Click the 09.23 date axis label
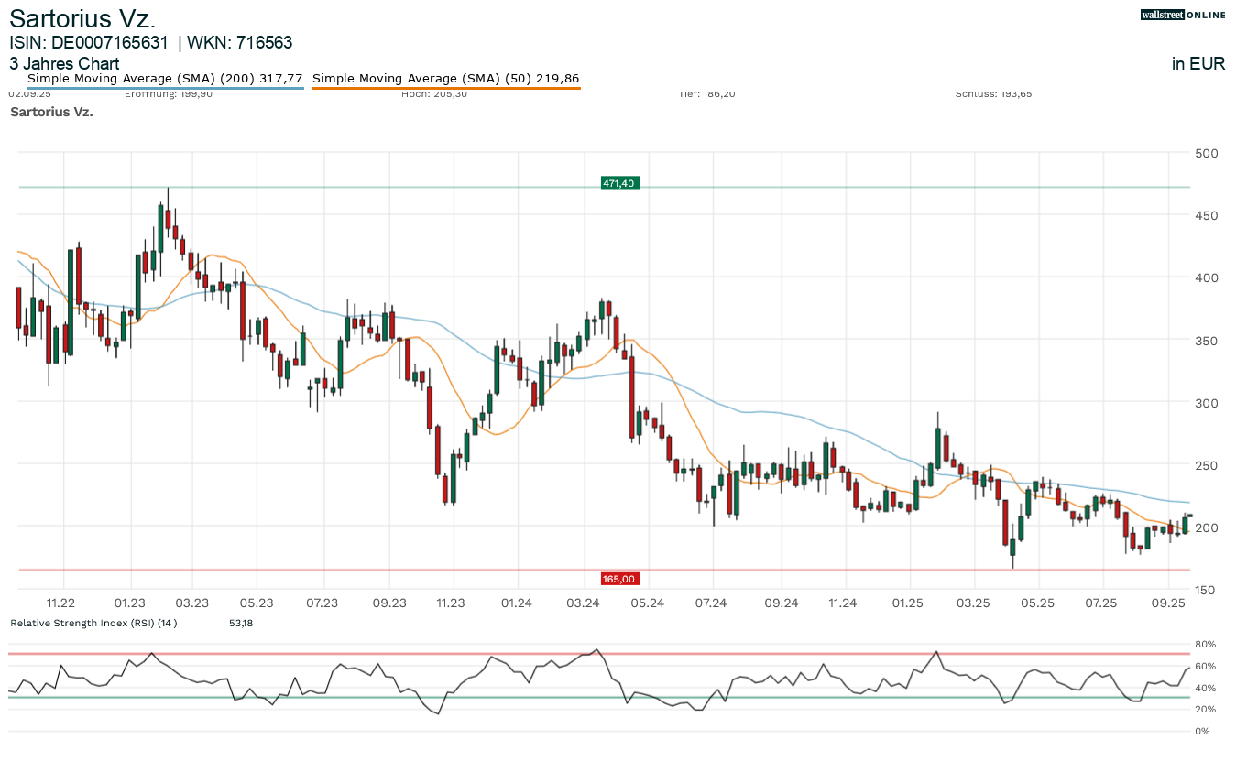1236x761 pixels. tap(389, 603)
